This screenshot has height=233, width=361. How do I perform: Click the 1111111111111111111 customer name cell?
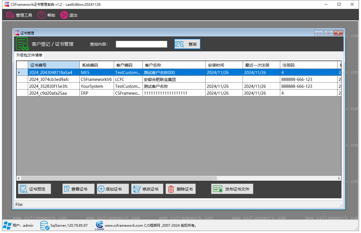[174, 93]
